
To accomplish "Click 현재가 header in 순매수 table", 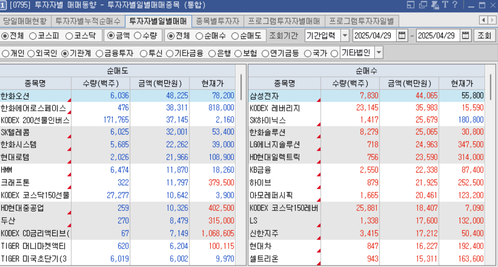I will [462, 83].
